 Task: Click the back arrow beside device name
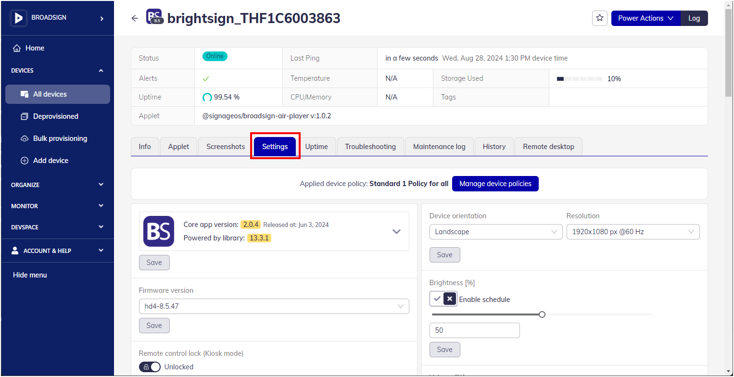[x=135, y=18]
